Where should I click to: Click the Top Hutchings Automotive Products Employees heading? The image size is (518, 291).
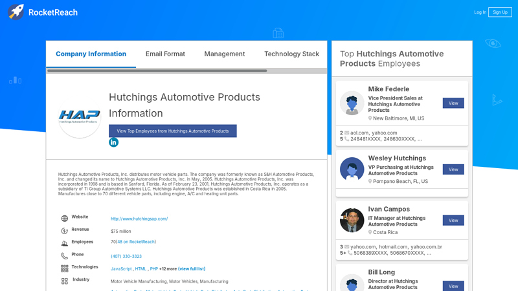click(x=392, y=59)
